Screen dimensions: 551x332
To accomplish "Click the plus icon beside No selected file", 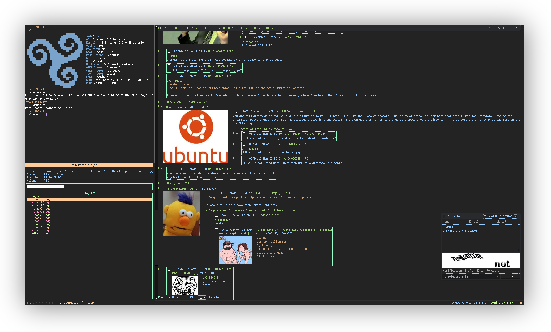I will coord(498,276).
